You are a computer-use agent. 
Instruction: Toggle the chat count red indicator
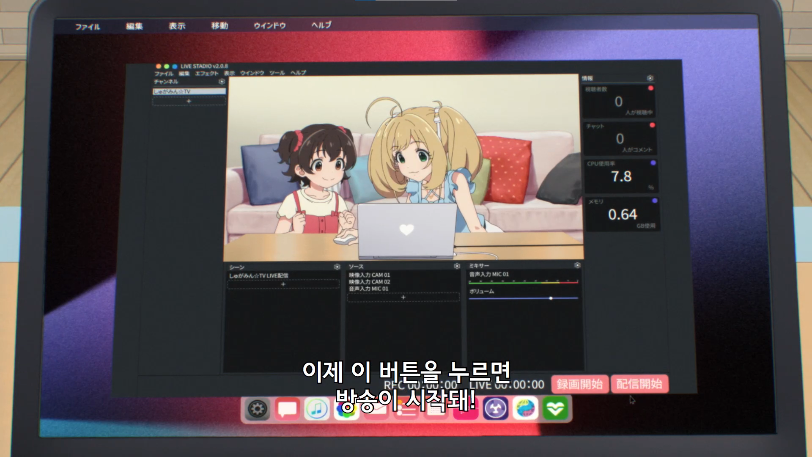click(x=652, y=125)
